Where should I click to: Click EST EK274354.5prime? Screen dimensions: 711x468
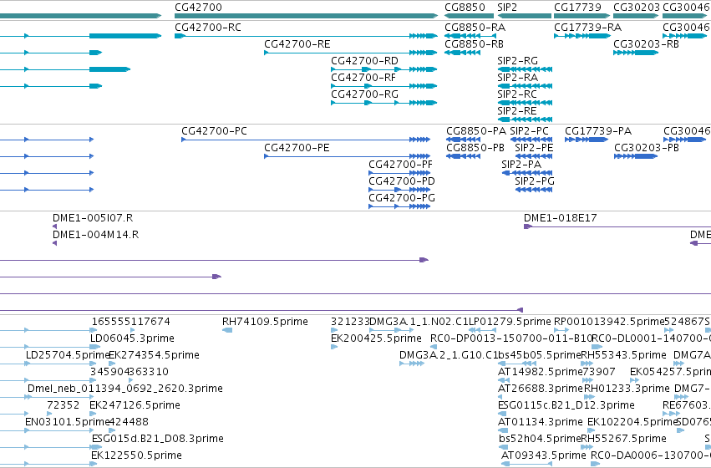(112, 364)
